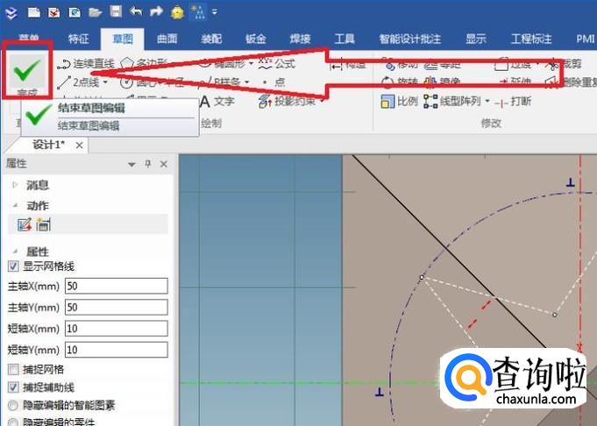597x426 pixels.
Task: Select the 等距 offset tool
Action: pyautogui.click(x=443, y=65)
